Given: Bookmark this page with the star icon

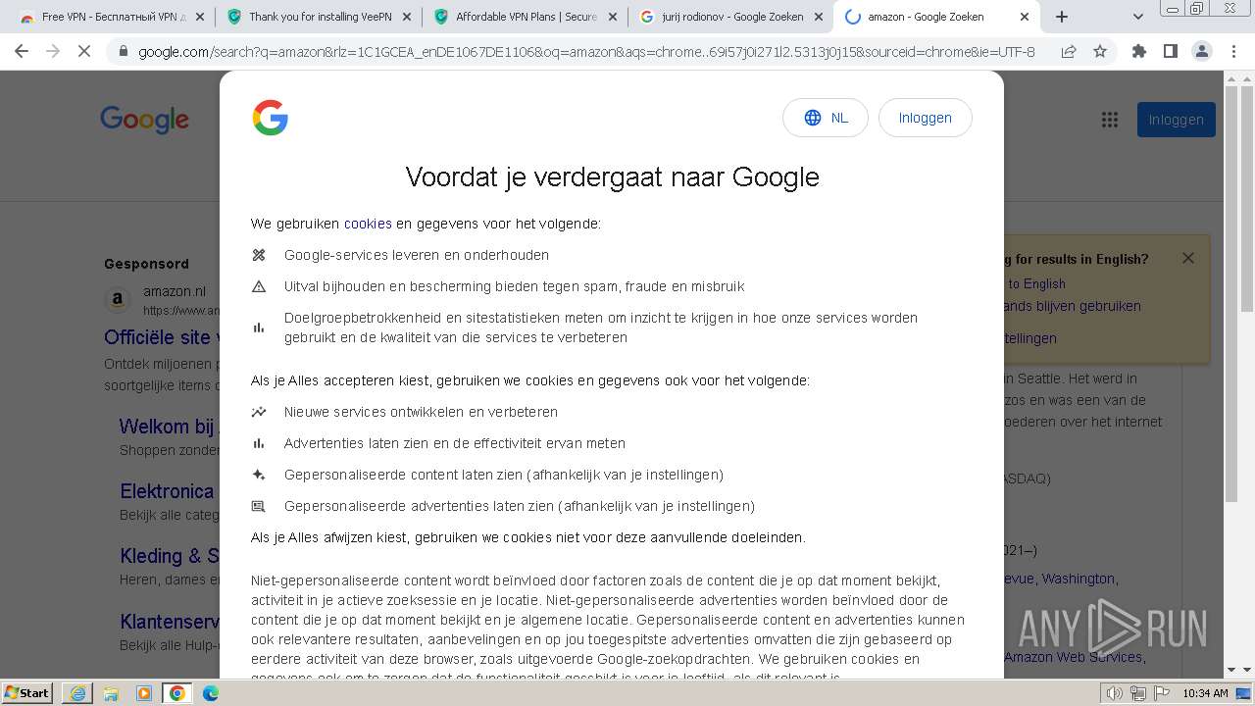Looking at the screenshot, I should 1100,51.
